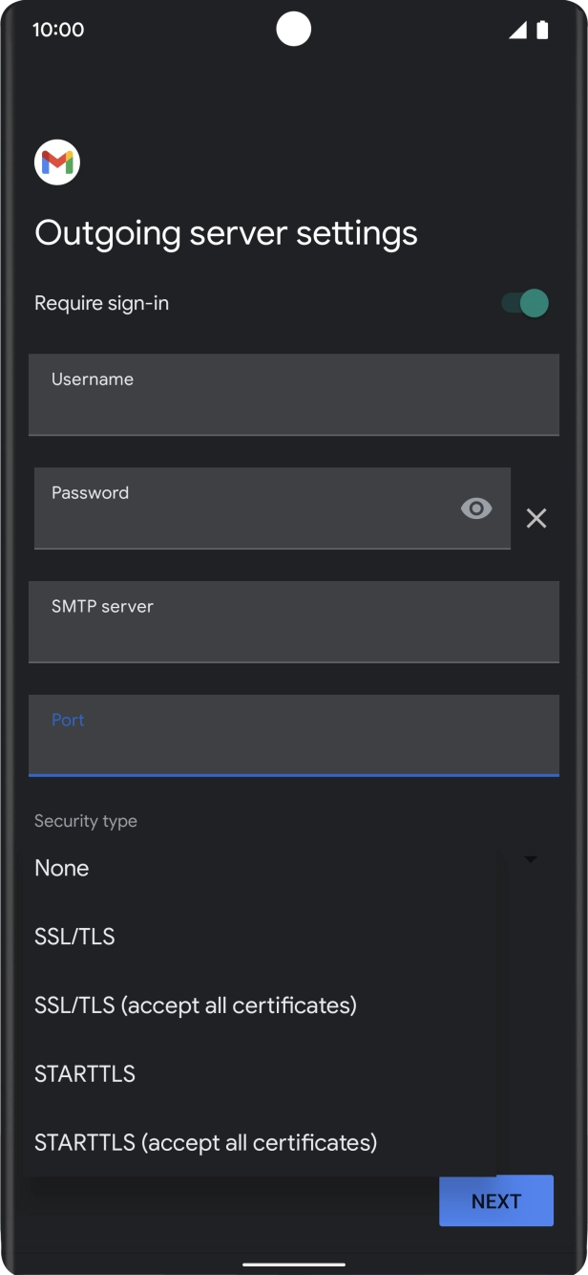This screenshot has width=588, height=1275.
Task: Show password with the eye icon
Action: [x=475, y=508]
